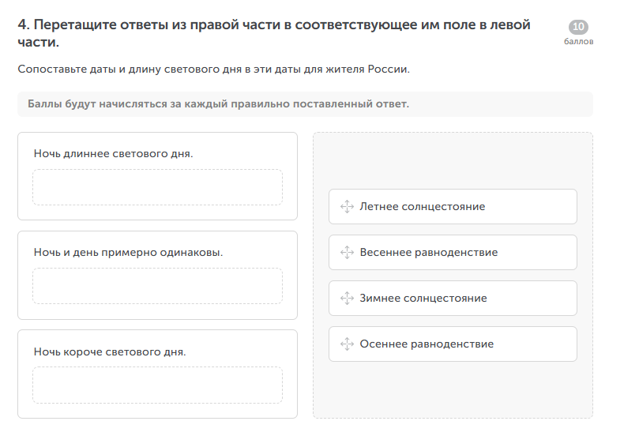Image resolution: width=639 pixels, height=436 pixels.
Task: Grab the drag handle icon of Зимнее солнцестояние
Action: pyautogui.click(x=346, y=299)
